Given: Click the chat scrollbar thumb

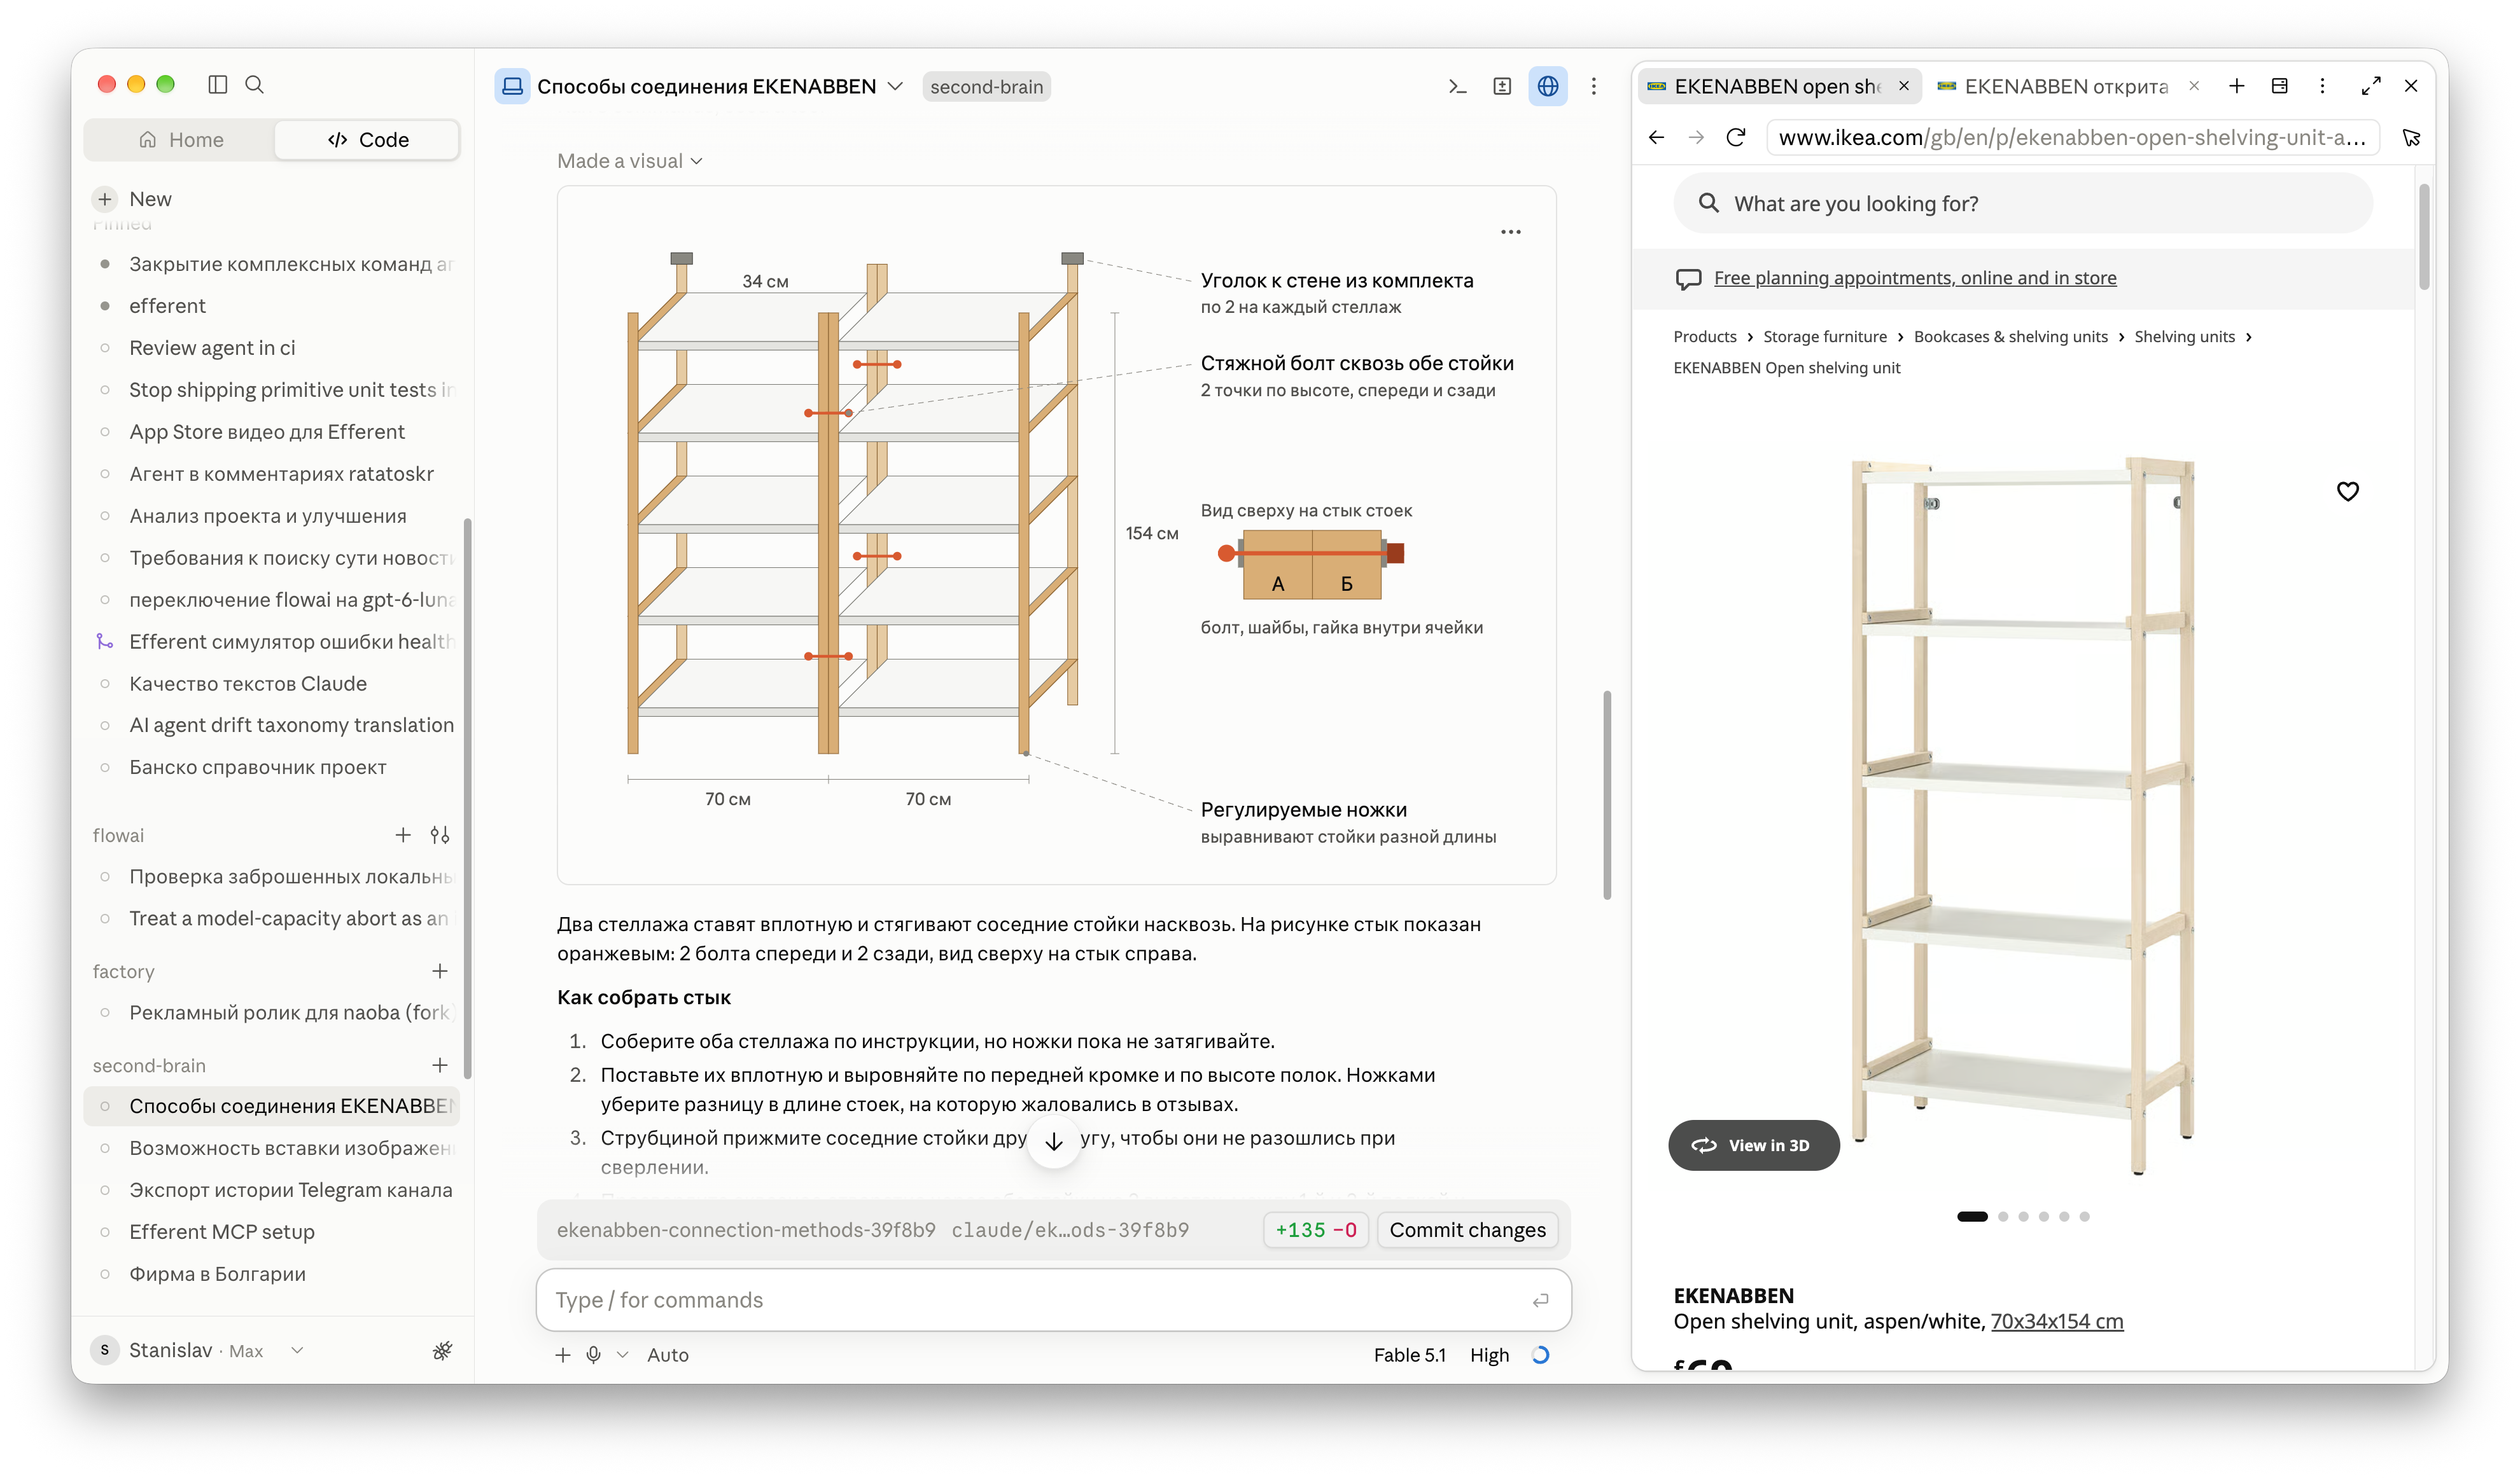Looking at the screenshot, I should [x=1606, y=794].
